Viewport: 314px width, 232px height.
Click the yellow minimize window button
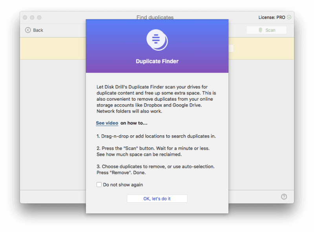coord(32,17)
